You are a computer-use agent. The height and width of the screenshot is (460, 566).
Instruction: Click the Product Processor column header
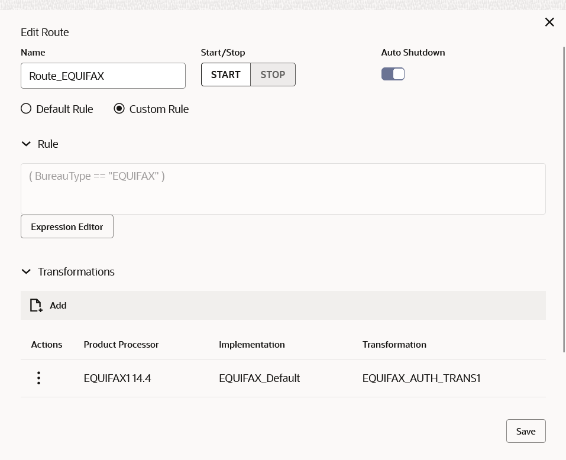tap(121, 345)
